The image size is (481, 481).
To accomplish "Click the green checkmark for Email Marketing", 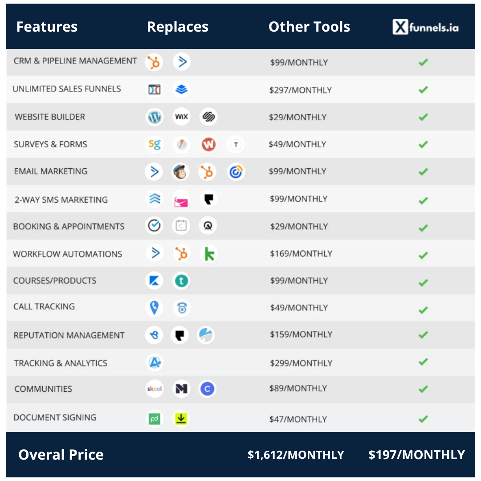I will (423, 171).
